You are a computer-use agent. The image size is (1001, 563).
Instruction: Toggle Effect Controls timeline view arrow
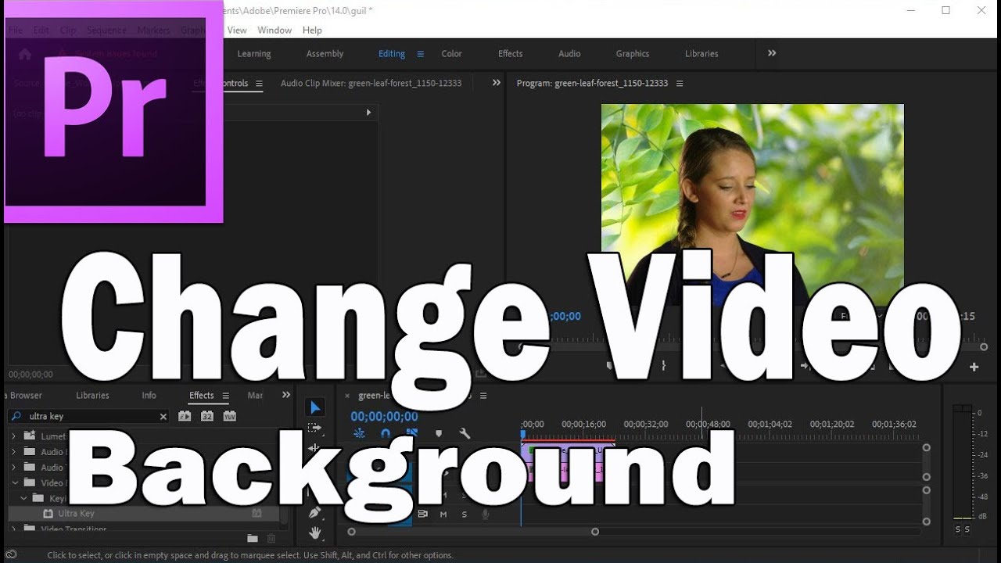[369, 113]
